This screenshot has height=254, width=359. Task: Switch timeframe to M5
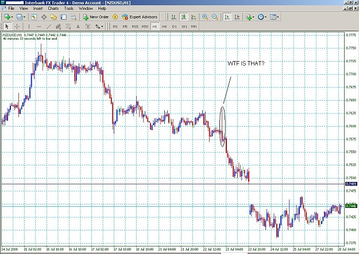click(125, 26)
